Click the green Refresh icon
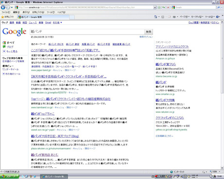The image size is (224, 179). point(164,7)
